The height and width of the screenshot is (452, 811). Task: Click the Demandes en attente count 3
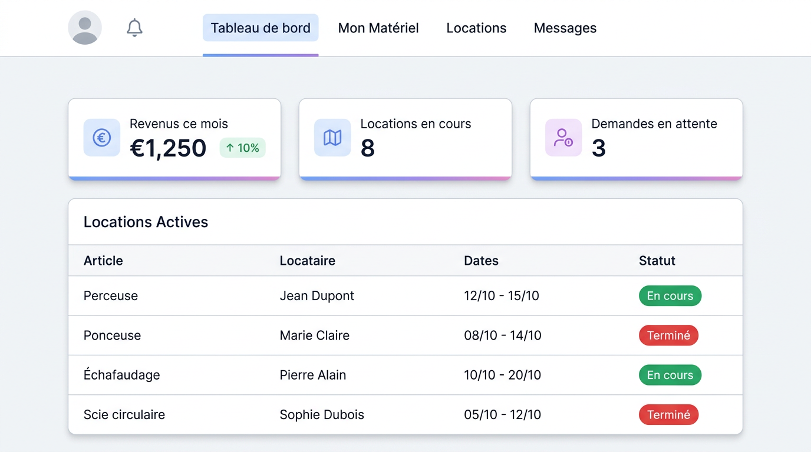click(599, 148)
